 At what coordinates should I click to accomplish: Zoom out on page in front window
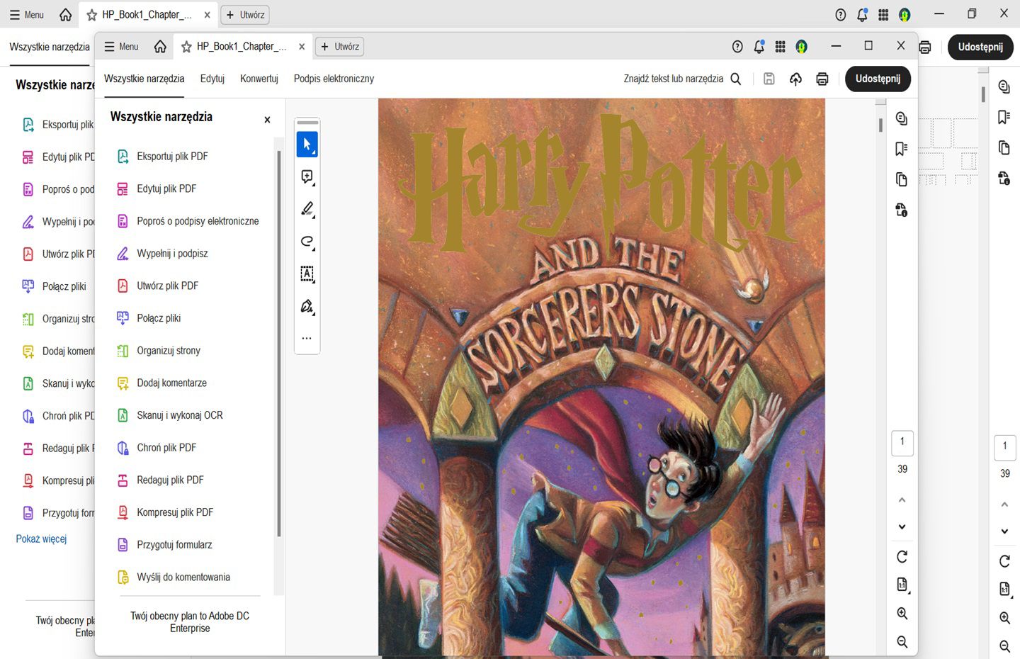[x=902, y=642]
